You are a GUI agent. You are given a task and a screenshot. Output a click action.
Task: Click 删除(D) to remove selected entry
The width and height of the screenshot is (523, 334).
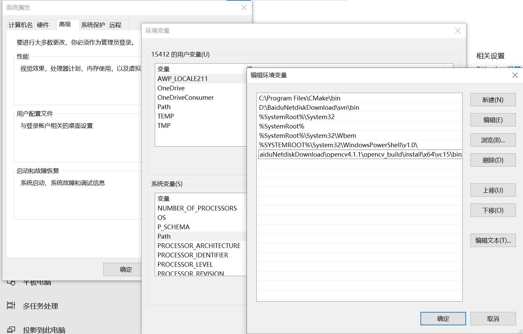pyautogui.click(x=493, y=160)
